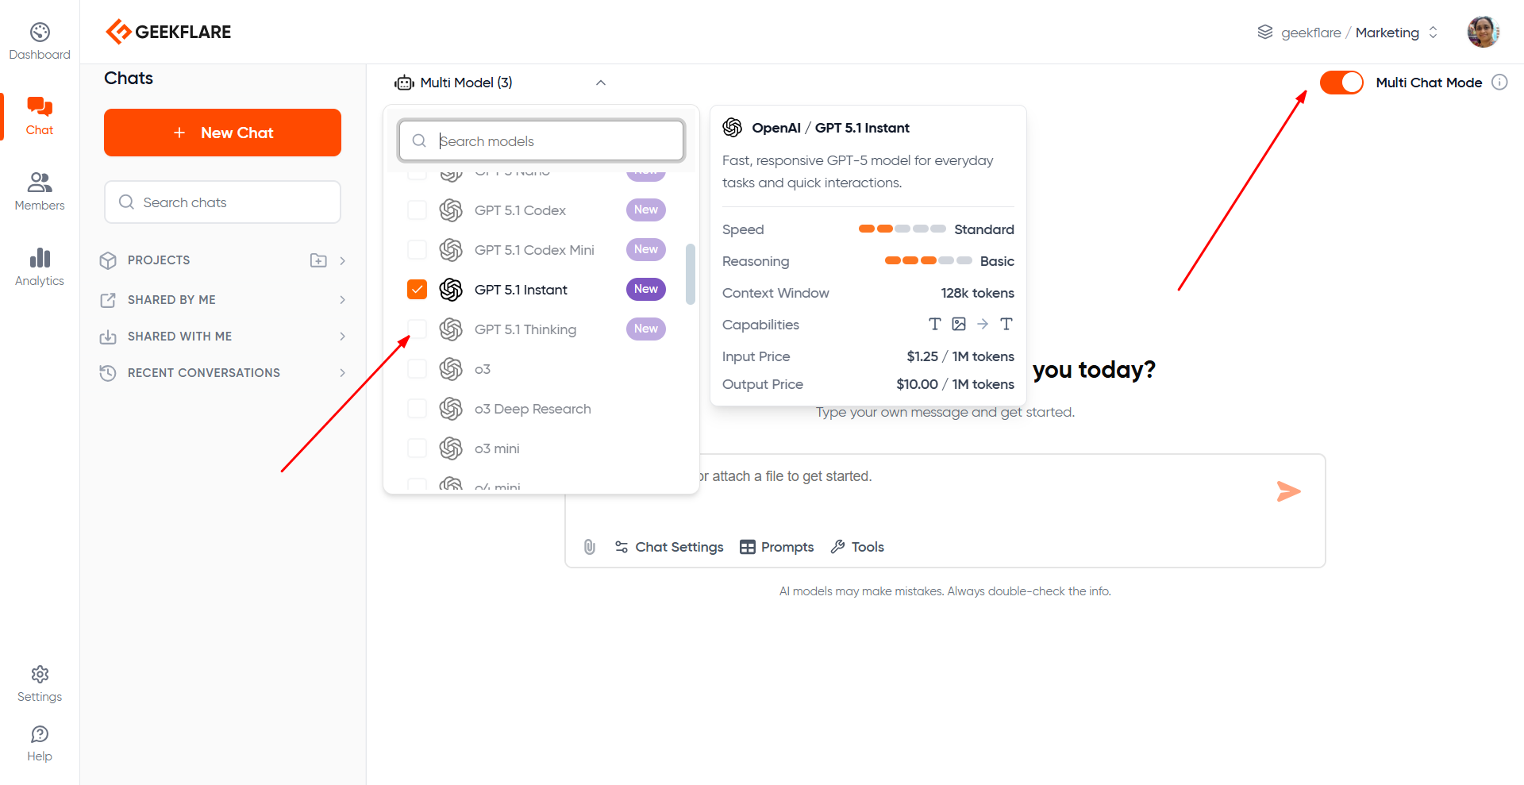Open the Dashboard from sidebar
Viewport: 1524px width, 785px height.
[40, 41]
